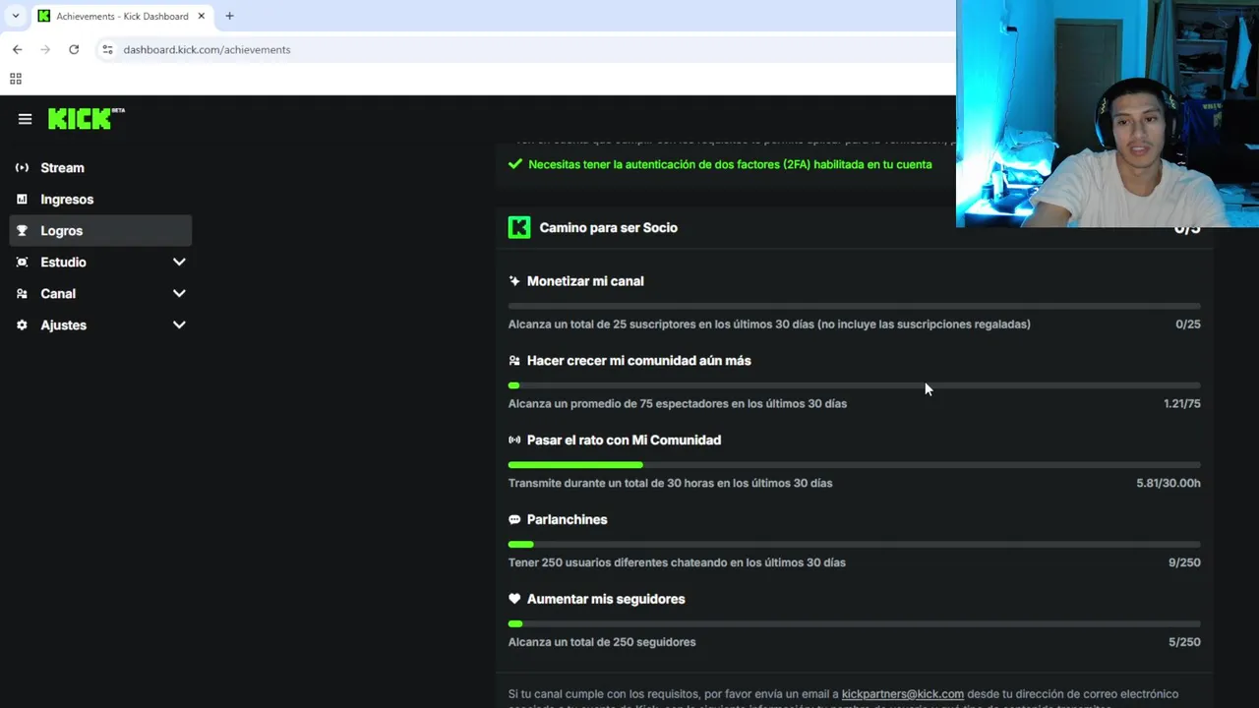
Task: Click the Monetizar mi canal progress bar
Action: pyautogui.click(x=854, y=306)
